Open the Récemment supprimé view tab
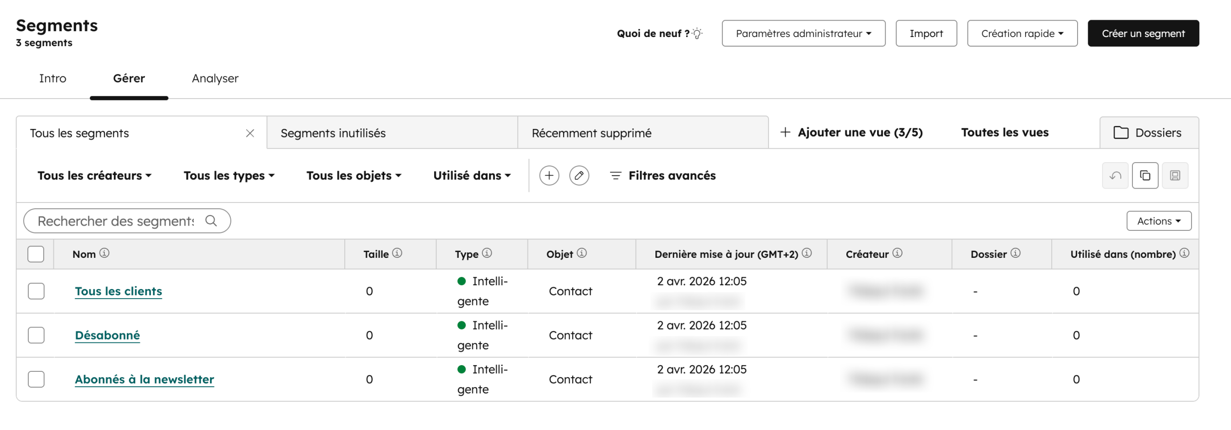This screenshot has width=1231, height=430. (x=643, y=133)
